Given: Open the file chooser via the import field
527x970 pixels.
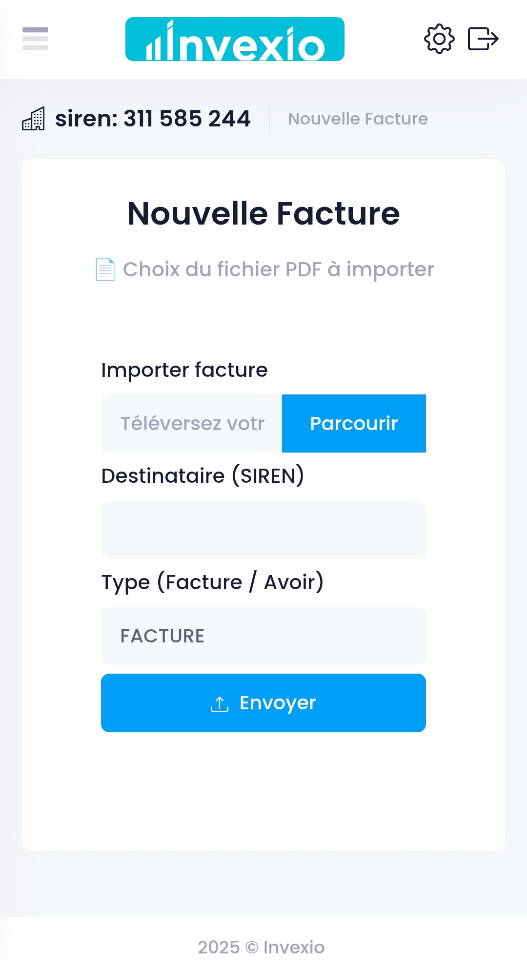Looking at the screenshot, I should [x=353, y=424].
